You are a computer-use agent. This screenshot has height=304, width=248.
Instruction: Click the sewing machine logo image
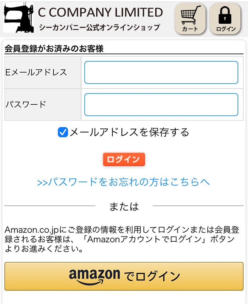click(19, 17)
